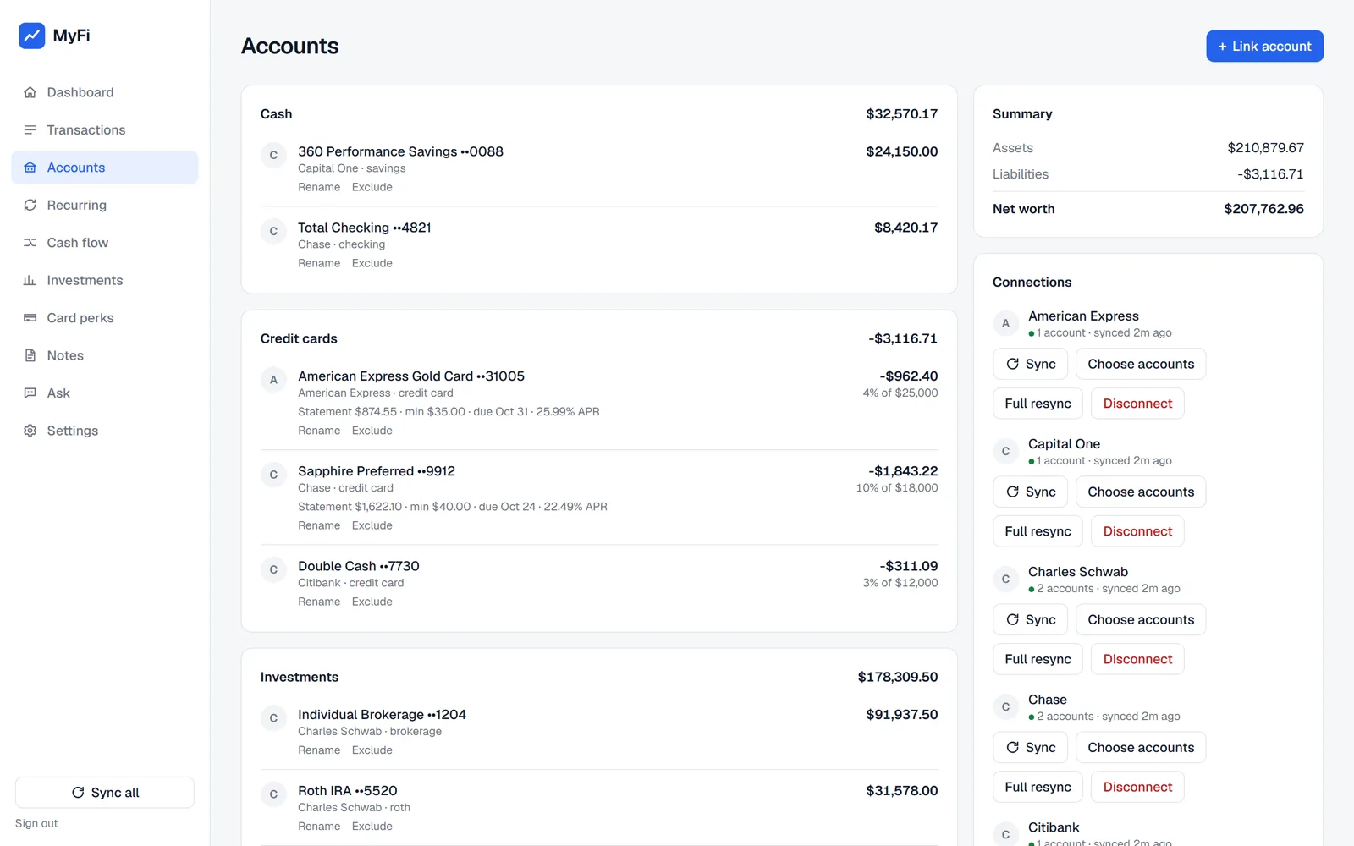Rename the American Express Gold Card
This screenshot has width=1354, height=846.
click(319, 431)
